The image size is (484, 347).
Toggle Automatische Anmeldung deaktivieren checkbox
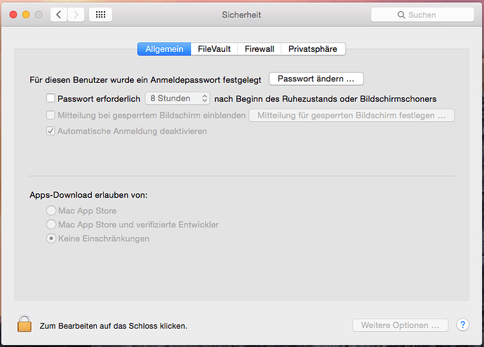[51, 131]
